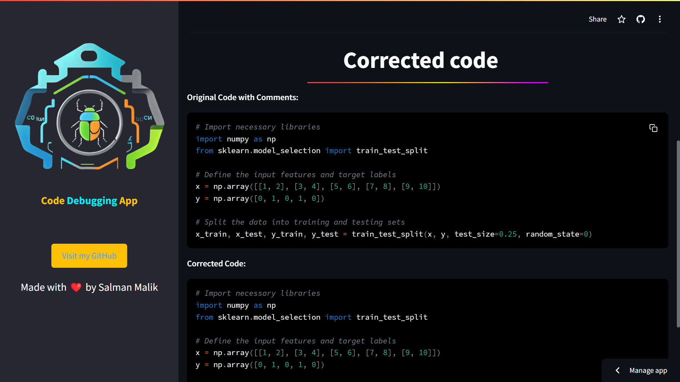Click the x_train train_test_split line in original code
680x382 pixels.
click(393, 234)
